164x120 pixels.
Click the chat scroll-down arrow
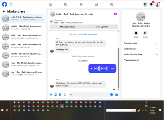coord(118,89)
